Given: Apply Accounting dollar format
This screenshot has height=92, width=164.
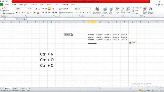Looking at the screenshot, I should tap(76, 13).
